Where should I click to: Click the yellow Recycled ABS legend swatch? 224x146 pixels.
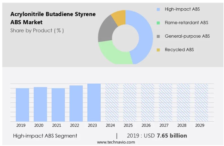coord(158,50)
